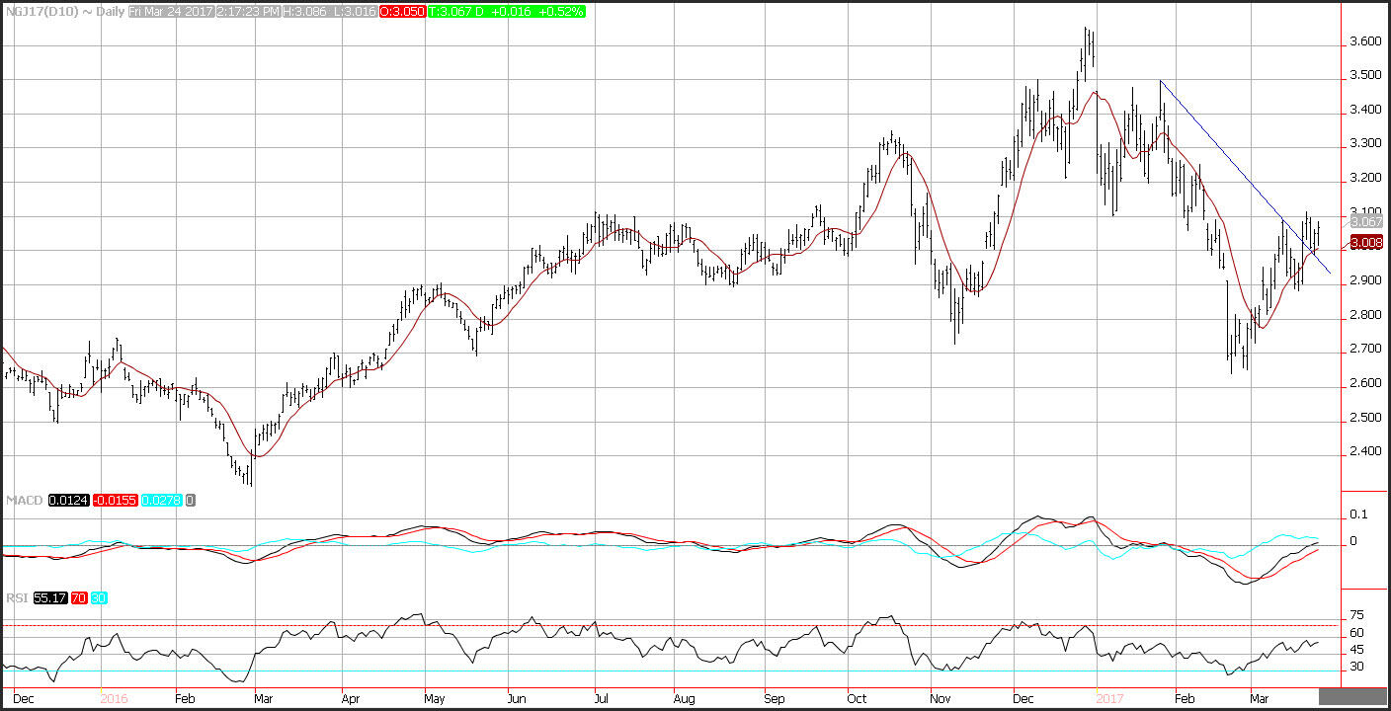Screen dimensions: 1391x711
Task: Open the MACD indicator label
Action: click(x=24, y=501)
